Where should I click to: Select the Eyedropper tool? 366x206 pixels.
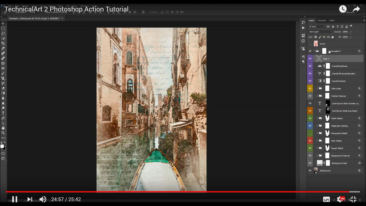(x=3, y=48)
